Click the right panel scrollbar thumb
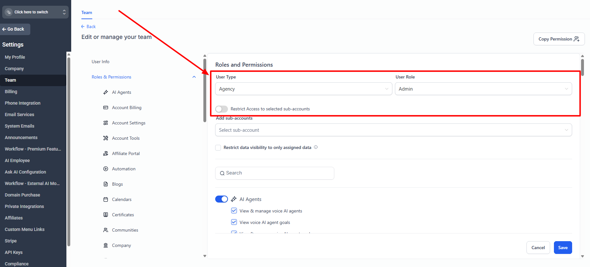The image size is (590, 267). (582, 67)
